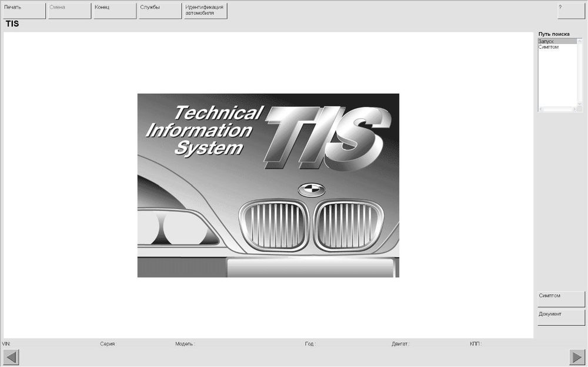
Task: Click the search path list down scroll arrow
Action: tap(580, 104)
